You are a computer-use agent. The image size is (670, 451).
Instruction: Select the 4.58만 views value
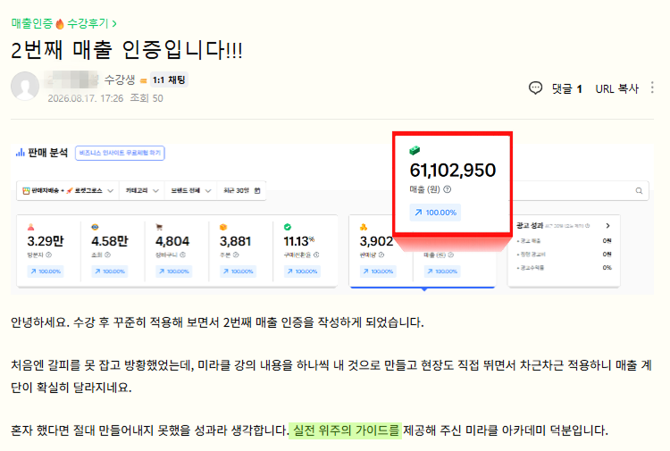point(110,241)
